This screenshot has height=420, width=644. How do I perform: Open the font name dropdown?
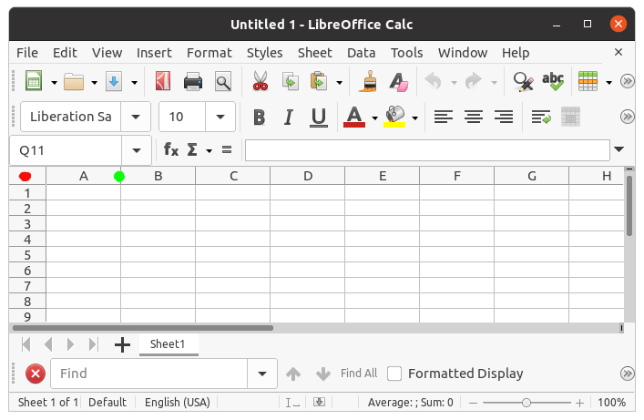click(136, 117)
